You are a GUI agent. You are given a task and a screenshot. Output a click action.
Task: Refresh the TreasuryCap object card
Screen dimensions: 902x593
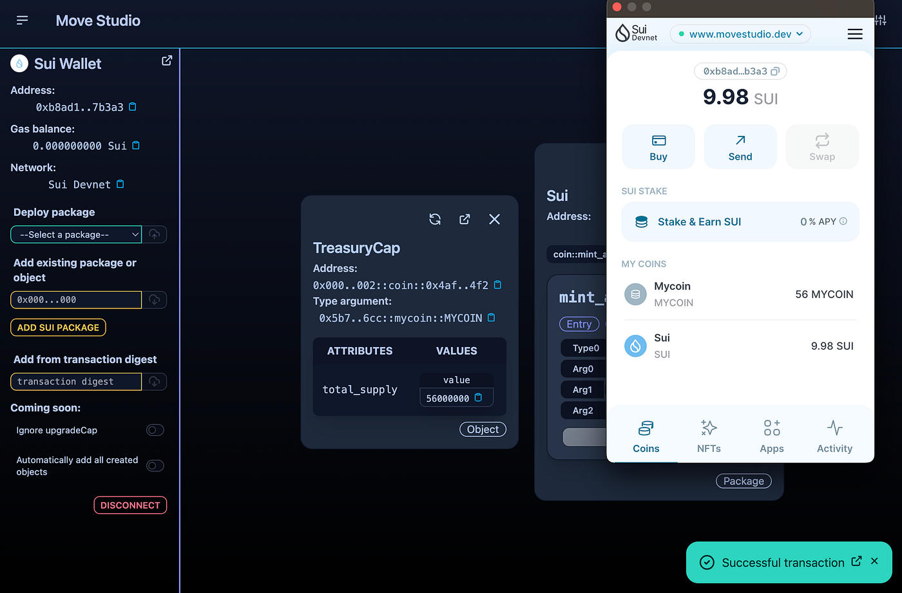pyautogui.click(x=435, y=219)
